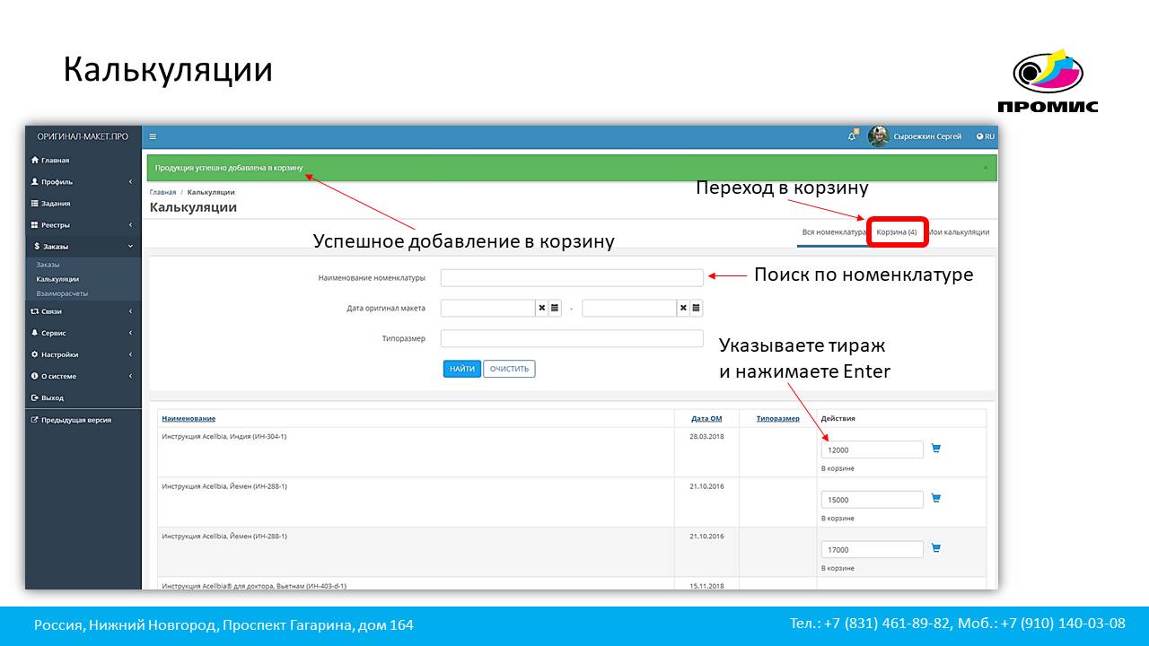Expand the Связи sidebar section
This screenshot has height=646, width=1149.
(83, 311)
